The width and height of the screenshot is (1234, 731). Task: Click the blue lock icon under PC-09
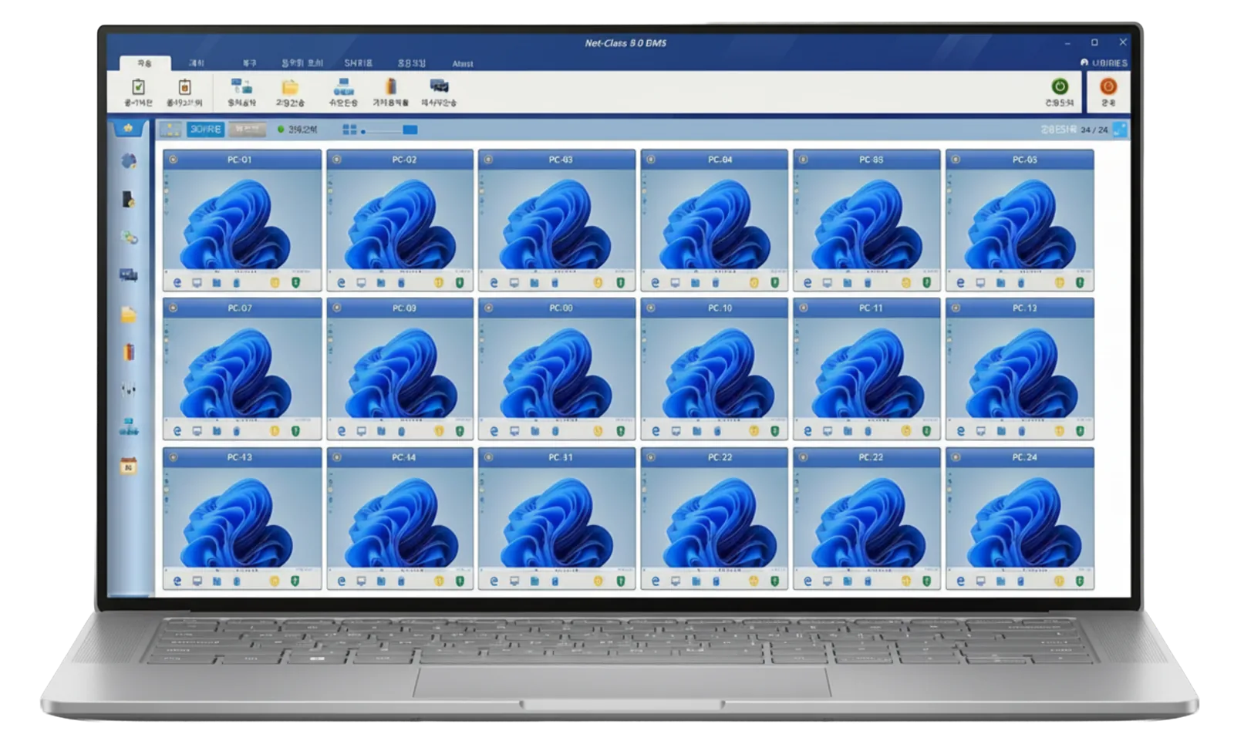(x=401, y=431)
